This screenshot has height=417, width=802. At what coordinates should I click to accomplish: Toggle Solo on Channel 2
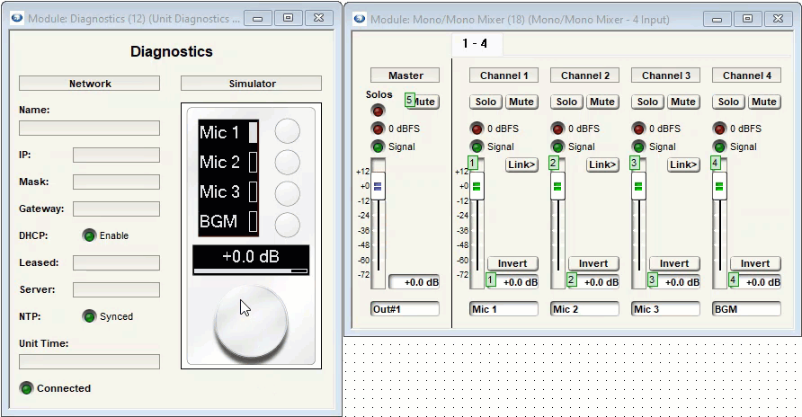pos(566,102)
